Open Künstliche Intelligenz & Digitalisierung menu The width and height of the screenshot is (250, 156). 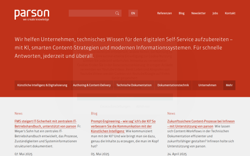tap(42, 85)
